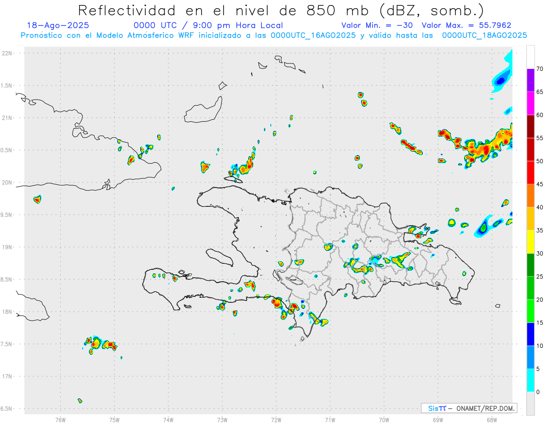Click the 76W longitude axis label
This screenshot has height=426, width=552.
60,420
